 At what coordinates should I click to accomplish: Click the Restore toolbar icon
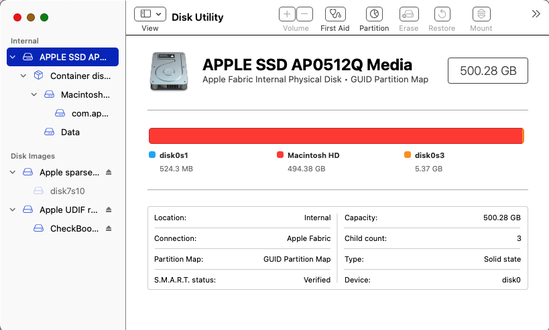pyautogui.click(x=442, y=14)
